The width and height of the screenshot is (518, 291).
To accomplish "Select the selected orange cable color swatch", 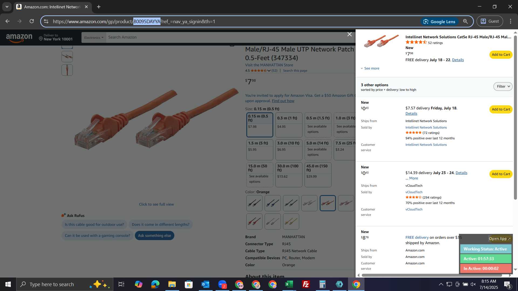I will click(328, 203).
